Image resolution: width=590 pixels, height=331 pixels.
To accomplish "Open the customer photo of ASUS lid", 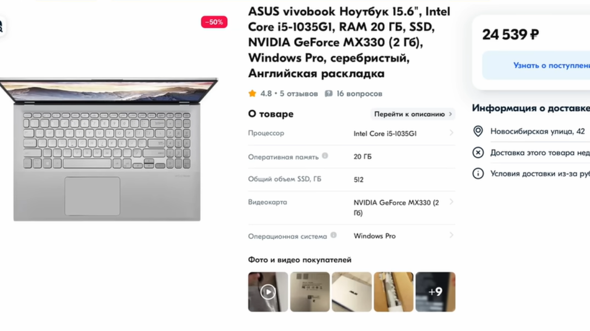I will point(352,292).
